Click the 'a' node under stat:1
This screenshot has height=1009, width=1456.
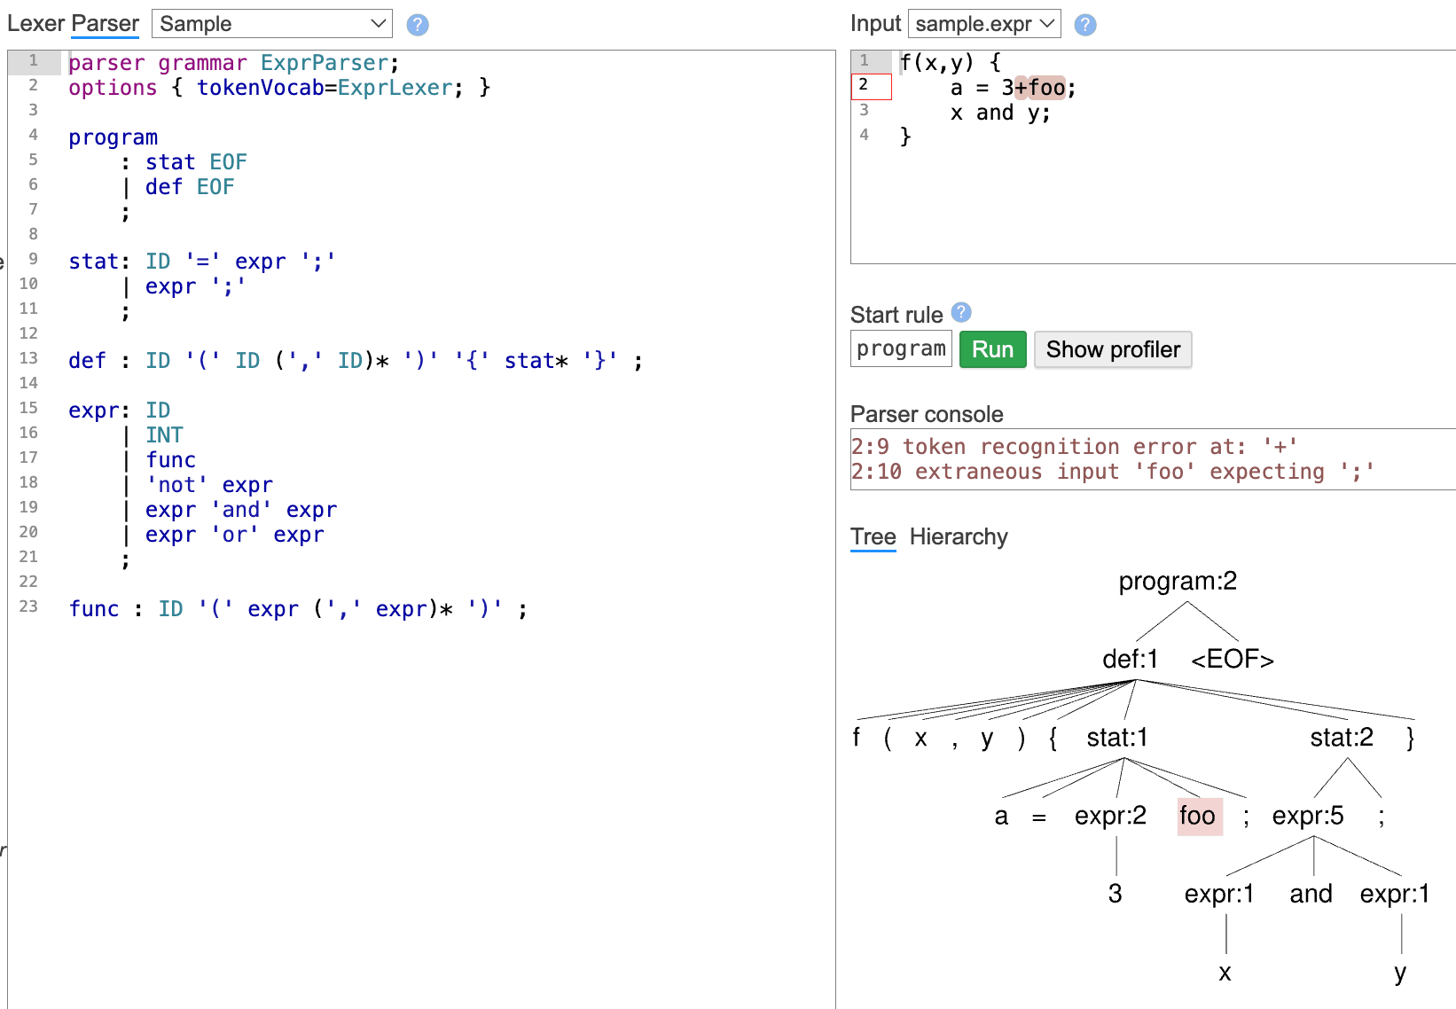click(1001, 816)
